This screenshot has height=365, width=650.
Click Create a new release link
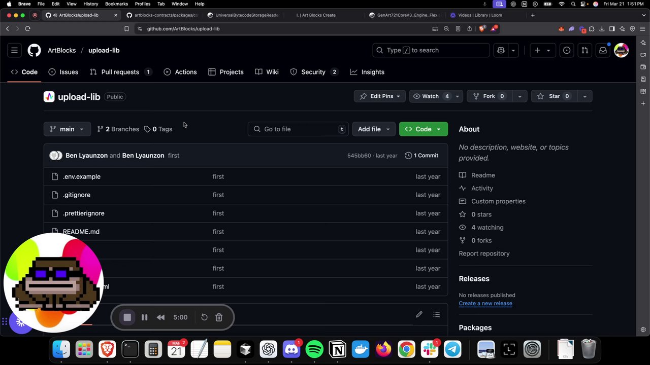pos(485,303)
